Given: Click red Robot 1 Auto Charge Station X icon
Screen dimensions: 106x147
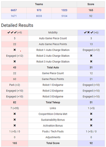Looking at the screenshot, I should pyautogui.click(x=15, y=50).
